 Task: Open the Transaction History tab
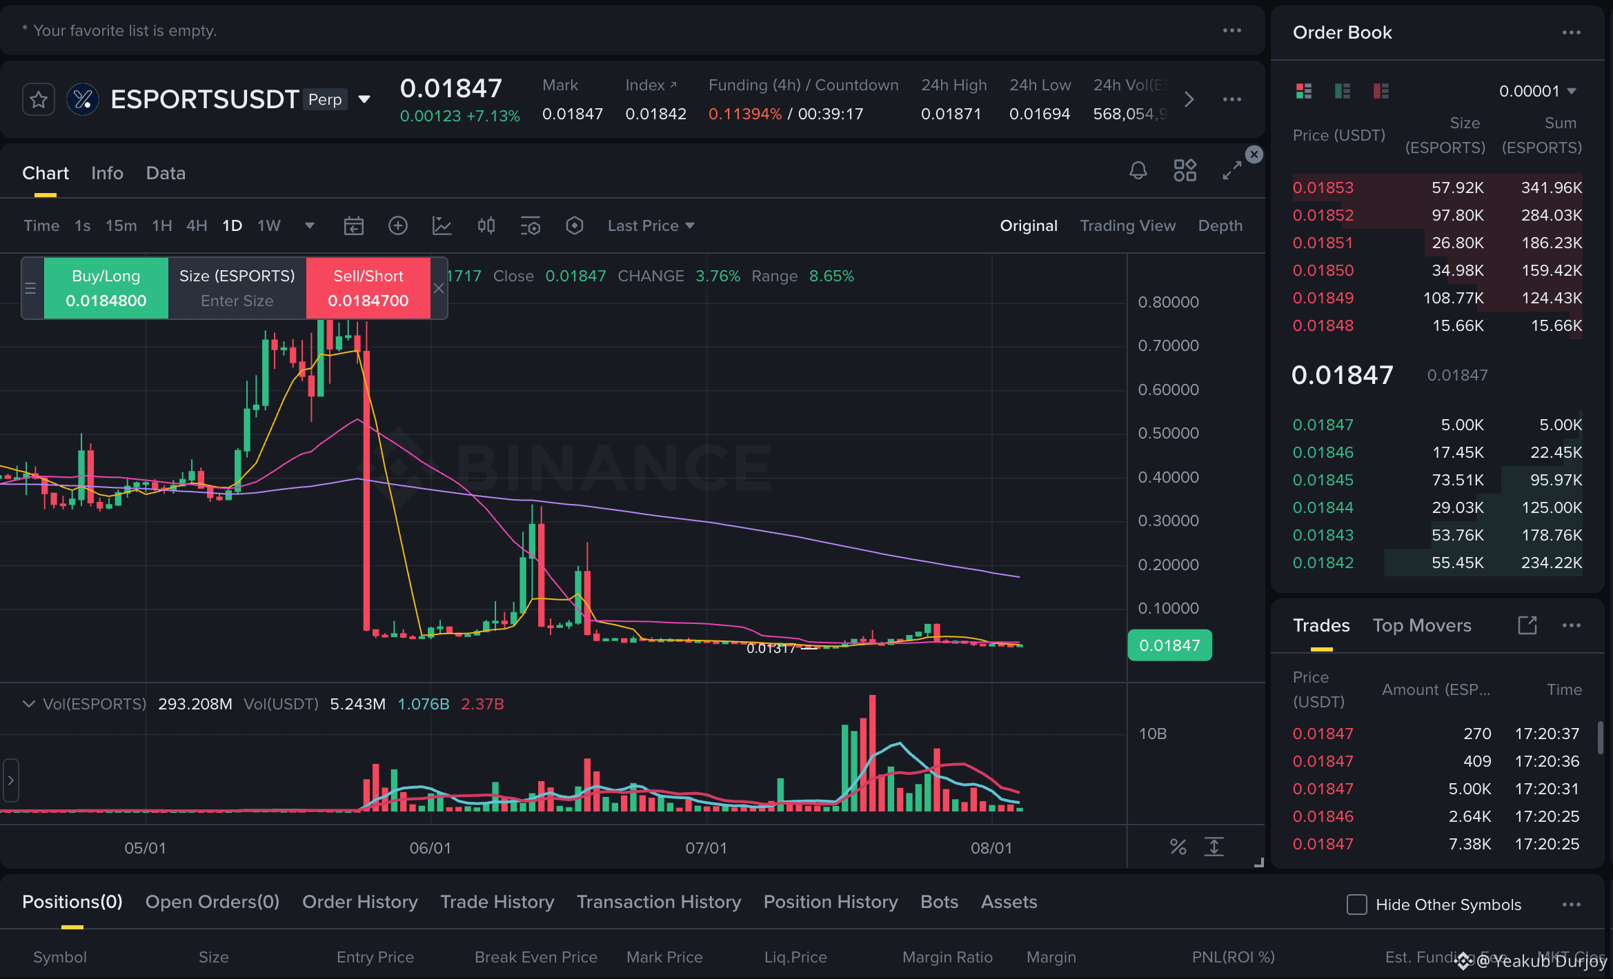pos(659,902)
